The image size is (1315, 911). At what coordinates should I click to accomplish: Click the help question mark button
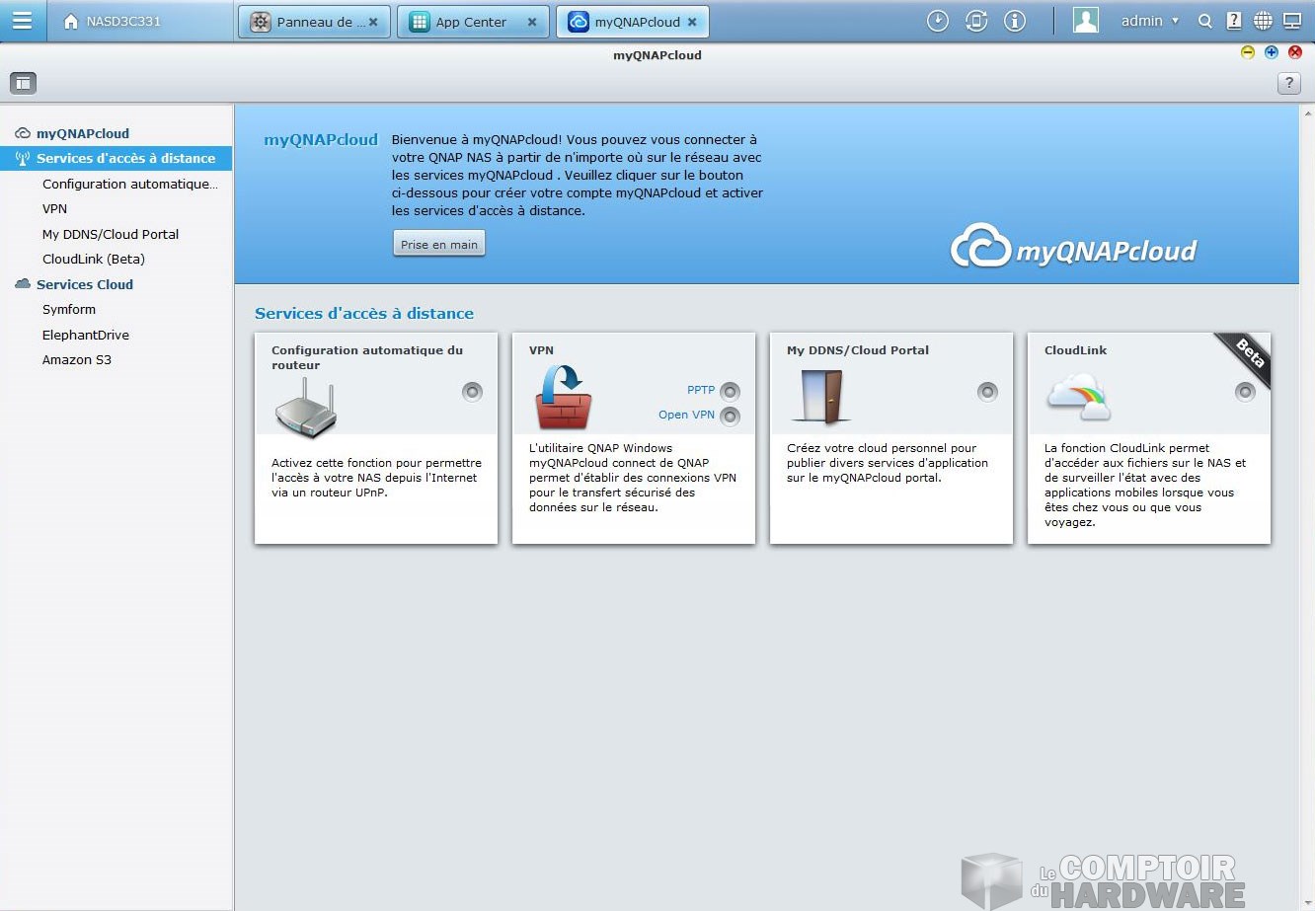pos(1288,83)
